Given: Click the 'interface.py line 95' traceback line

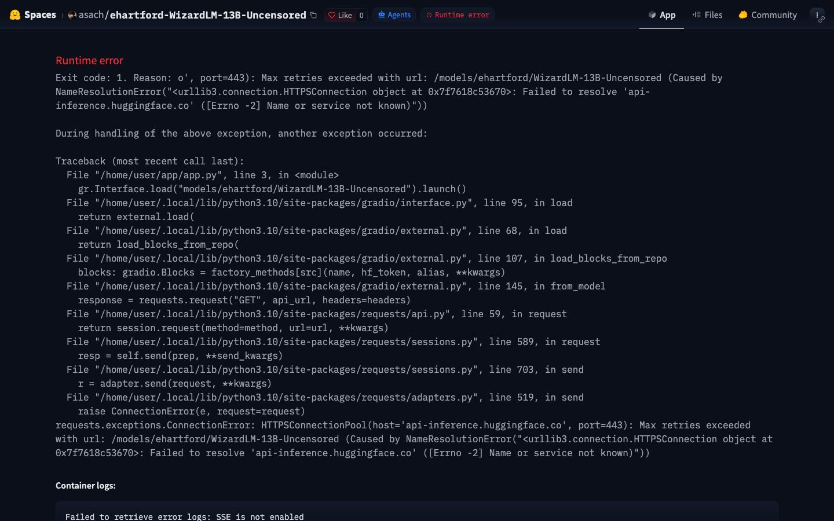Looking at the screenshot, I should point(320,203).
